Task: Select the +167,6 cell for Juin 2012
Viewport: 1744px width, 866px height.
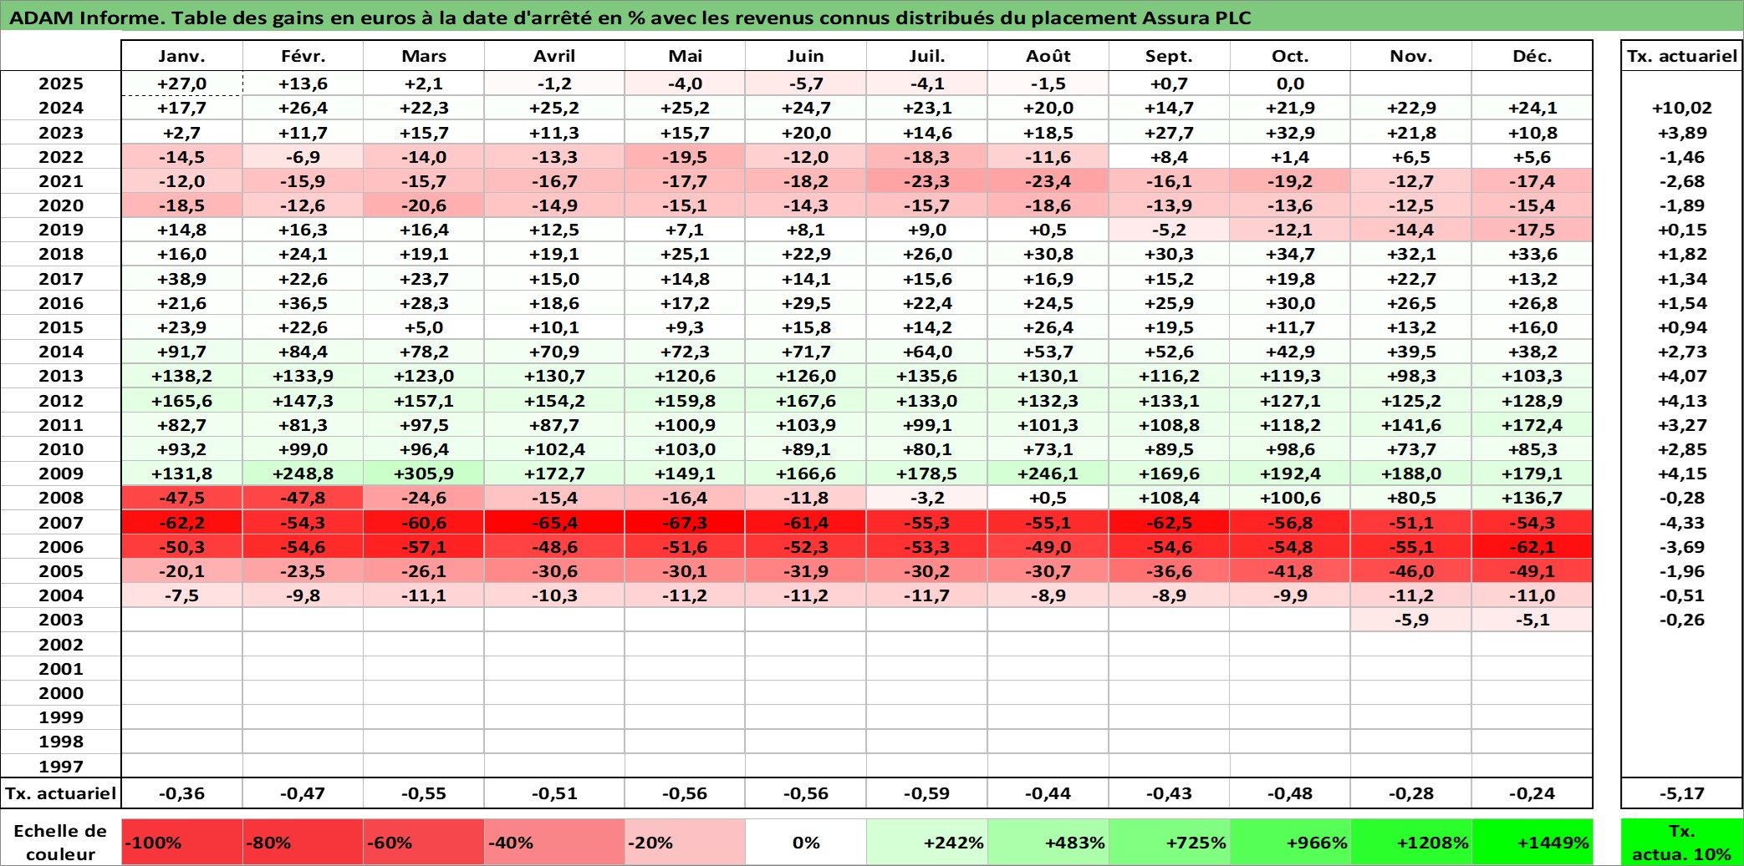Action: tap(806, 401)
